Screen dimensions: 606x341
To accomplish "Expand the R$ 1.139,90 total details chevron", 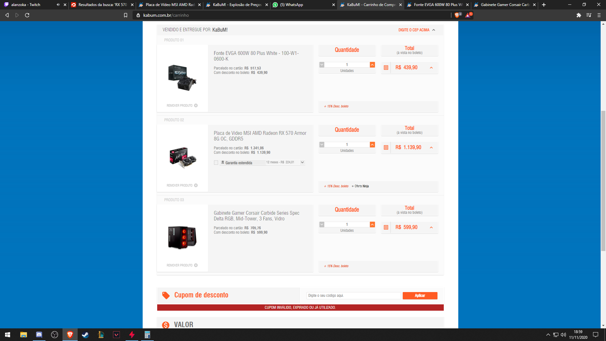I will click(x=431, y=147).
